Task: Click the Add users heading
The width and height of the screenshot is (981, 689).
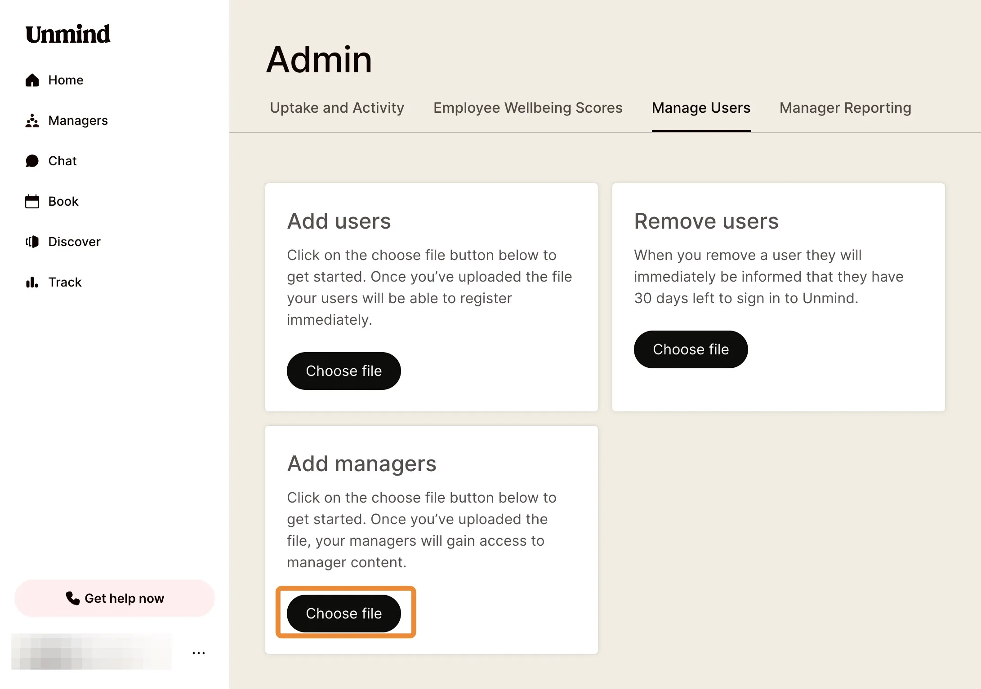Action: click(339, 221)
